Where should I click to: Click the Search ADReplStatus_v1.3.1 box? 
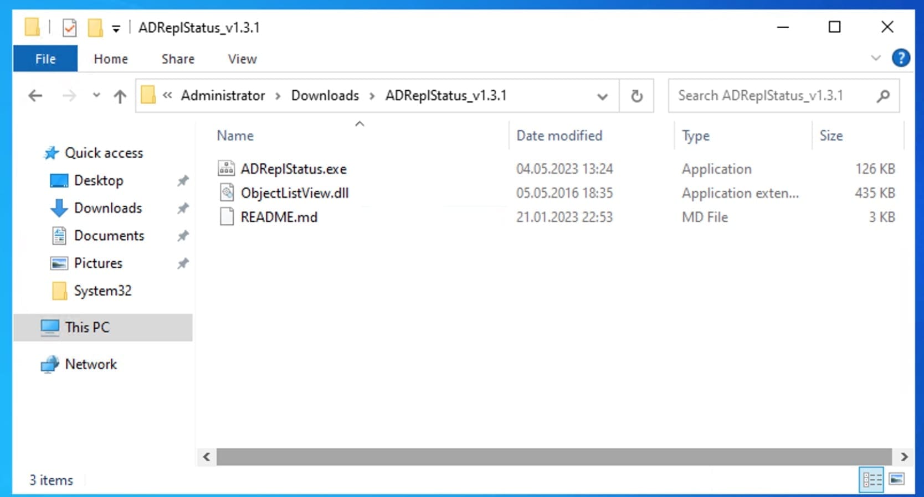773,96
